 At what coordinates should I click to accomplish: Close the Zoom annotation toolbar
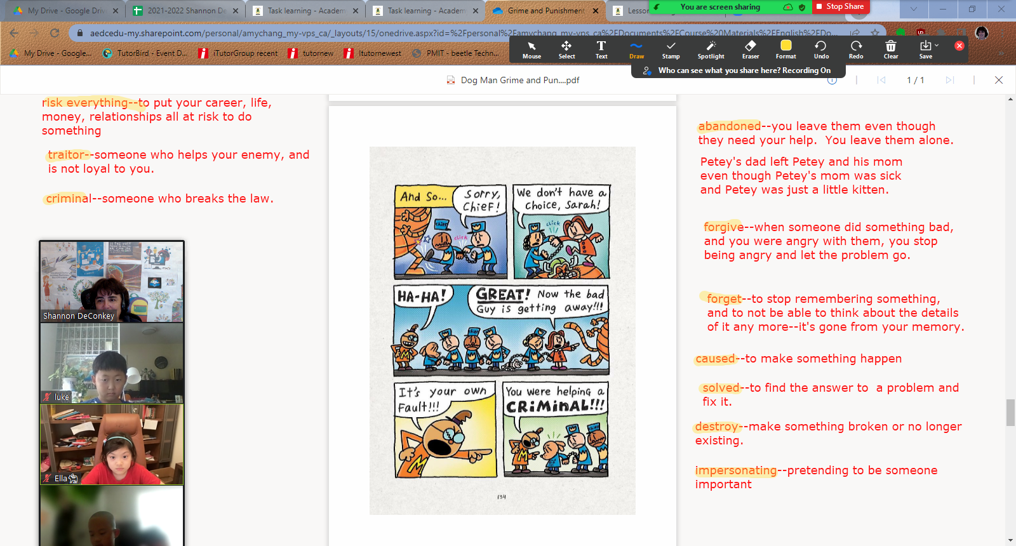click(959, 46)
